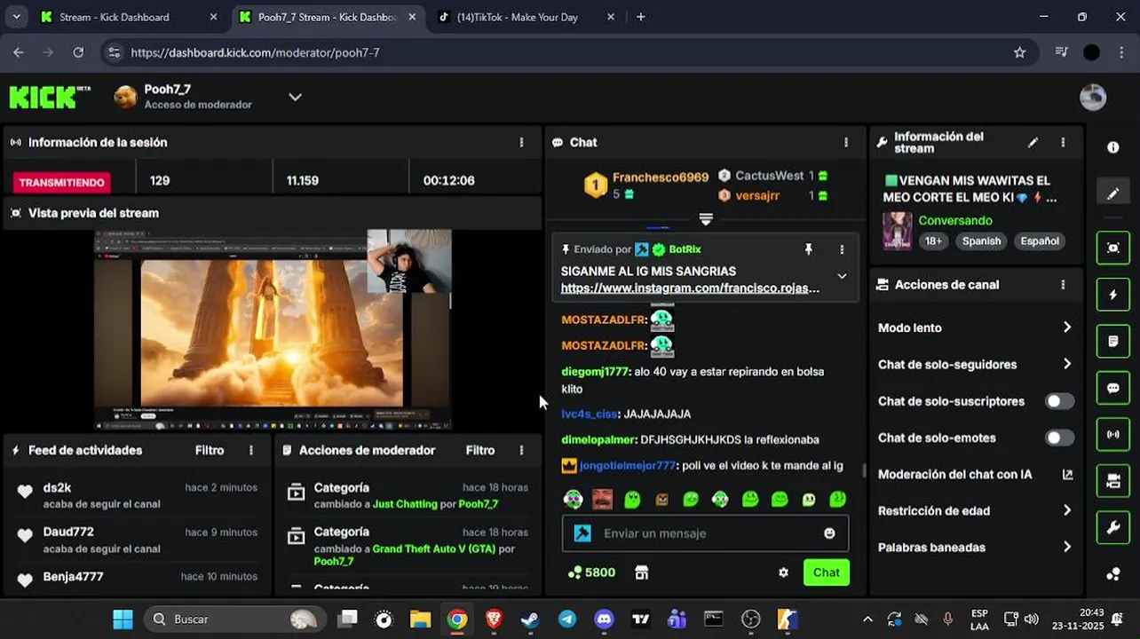Open Discord from the taskbar

point(604,619)
